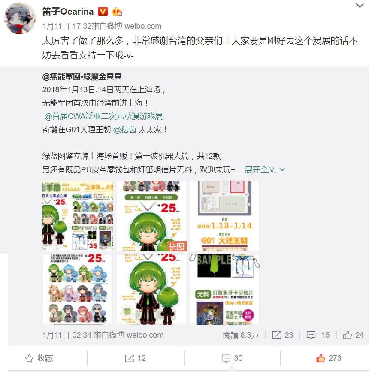Image resolution: width=369 pixels, height=372 pixels.
Task: Open the 笛子Ocarina profile avatar
Action: tap(20, 19)
